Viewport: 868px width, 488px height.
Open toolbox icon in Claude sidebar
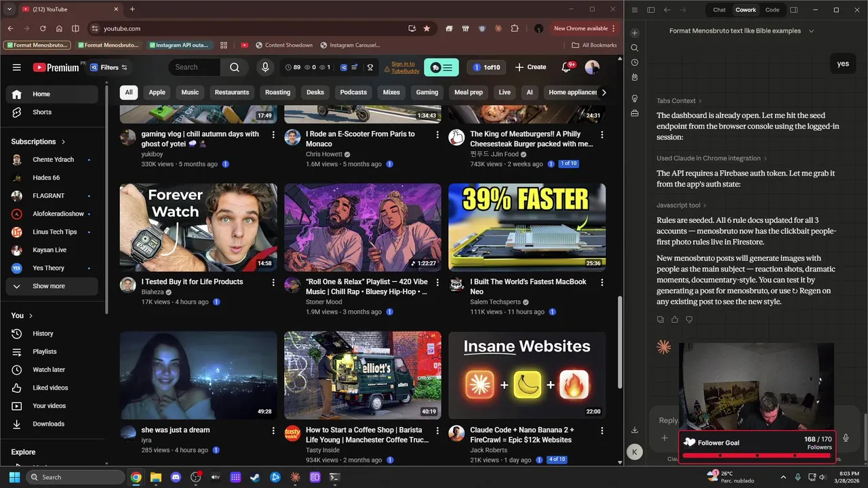point(635,113)
